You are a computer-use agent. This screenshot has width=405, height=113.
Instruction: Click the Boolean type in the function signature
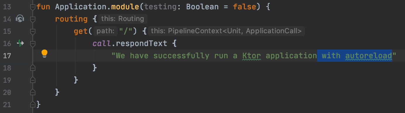pyautogui.click(x=202, y=6)
